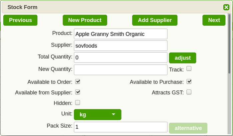Focus the Supplier sovfoods field
The width and height of the screenshot is (233, 136).
tap(120, 46)
